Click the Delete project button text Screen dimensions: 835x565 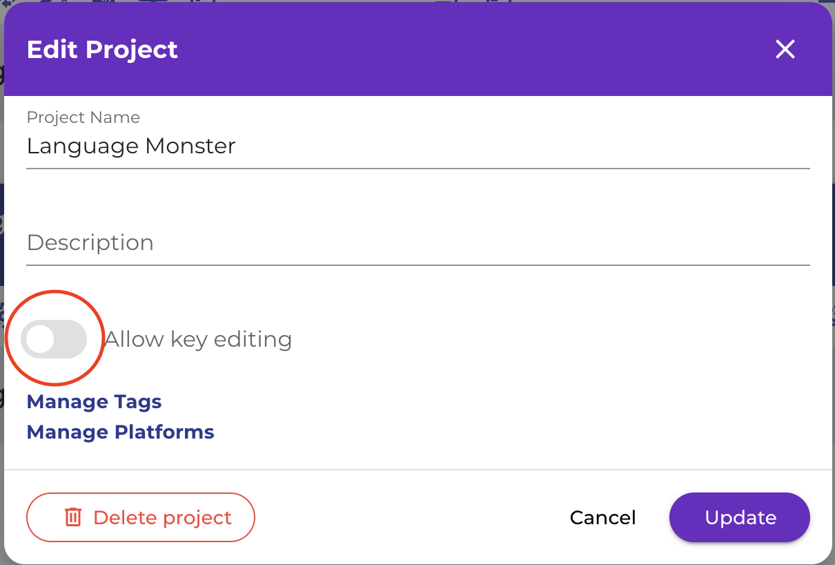click(x=162, y=517)
